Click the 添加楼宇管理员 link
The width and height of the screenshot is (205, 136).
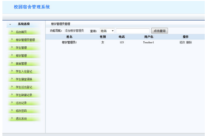(74, 31)
